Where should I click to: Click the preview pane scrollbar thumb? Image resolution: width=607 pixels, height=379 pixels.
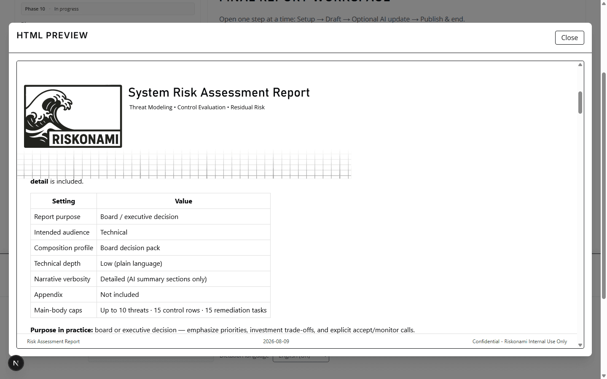(580, 102)
